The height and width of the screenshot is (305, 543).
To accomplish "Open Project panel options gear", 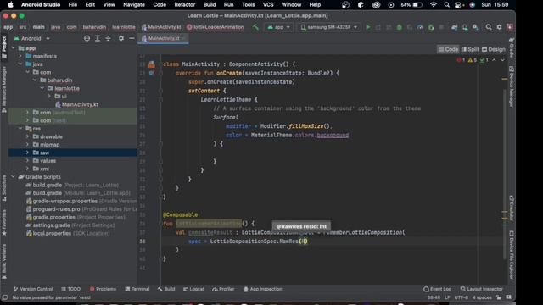I will (120, 38).
